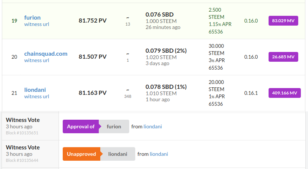Select the liondani tag in unapproved vote
Image resolution: width=308 pixels, height=169 pixels.
[x=118, y=154]
